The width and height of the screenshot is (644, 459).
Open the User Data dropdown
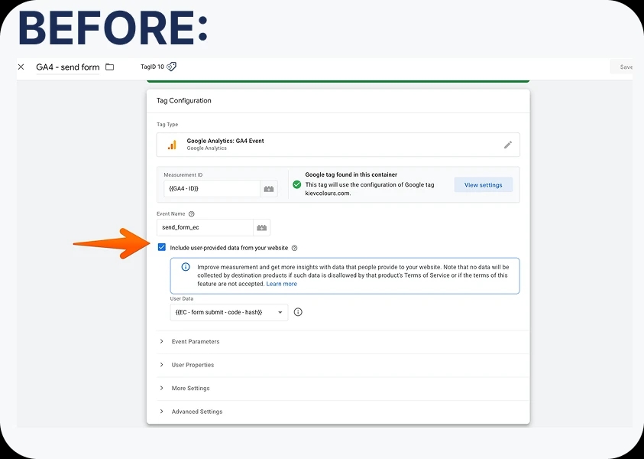coord(229,312)
